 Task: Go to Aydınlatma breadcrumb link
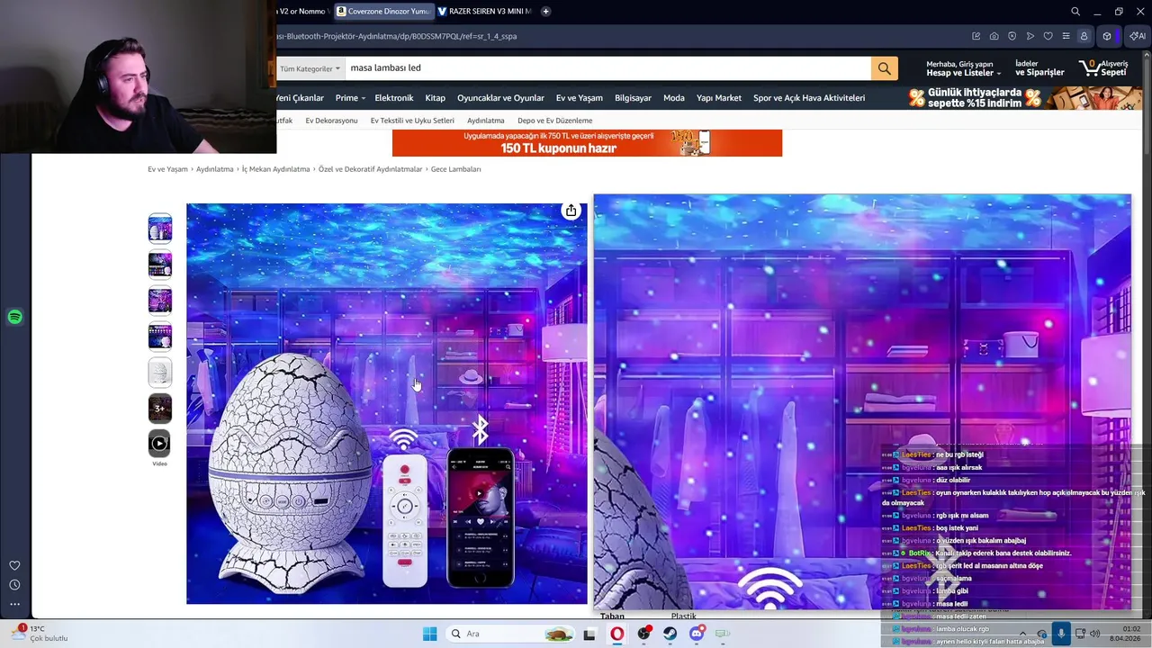pyautogui.click(x=215, y=169)
